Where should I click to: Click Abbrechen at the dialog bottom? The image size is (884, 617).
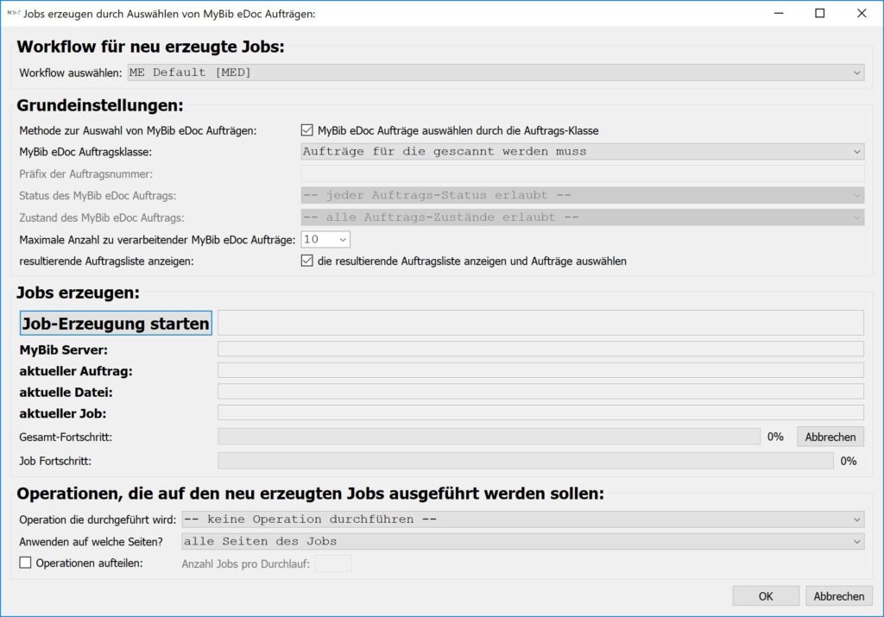point(838,596)
